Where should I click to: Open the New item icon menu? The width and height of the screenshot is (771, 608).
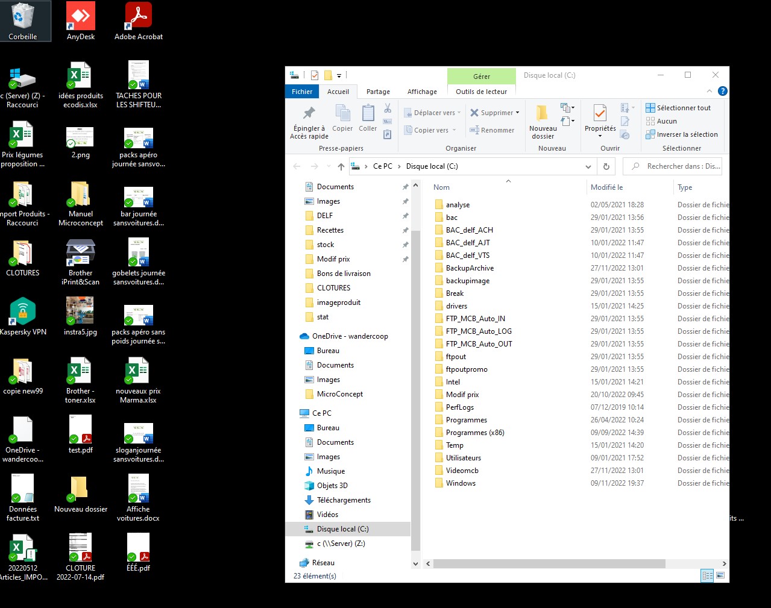point(567,108)
